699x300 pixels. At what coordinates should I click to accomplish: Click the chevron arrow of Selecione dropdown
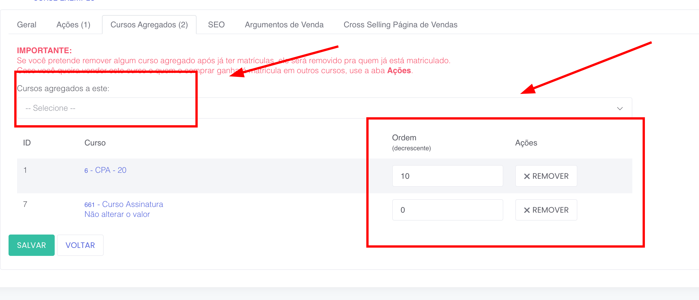(x=620, y=108)
